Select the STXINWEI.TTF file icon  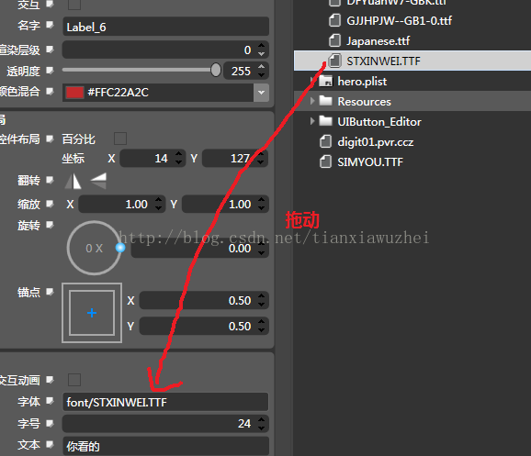click(x=335, y=61)
